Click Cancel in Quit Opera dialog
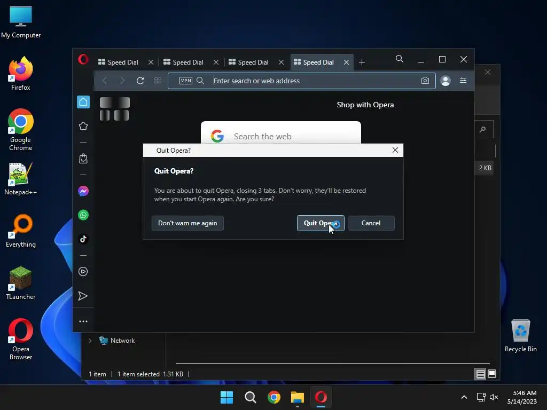This screenshot has width=547, height=410. coord(371,223)
